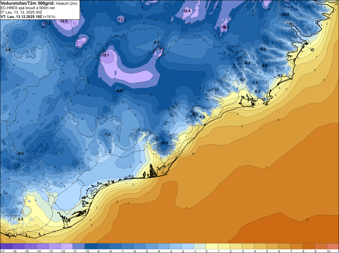Select the -5.7 temperature value
339x253 pixels.
156,43
